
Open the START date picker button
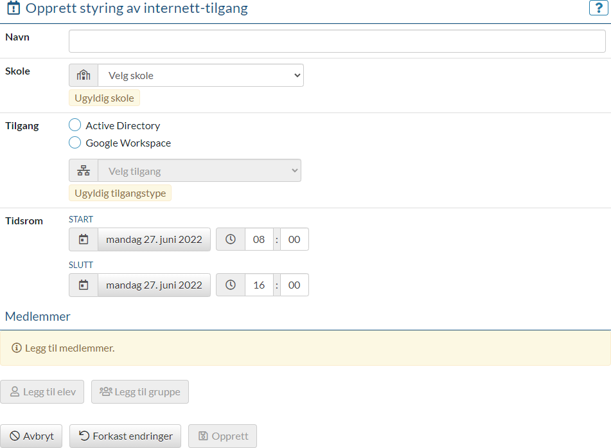tap(154, 240)
